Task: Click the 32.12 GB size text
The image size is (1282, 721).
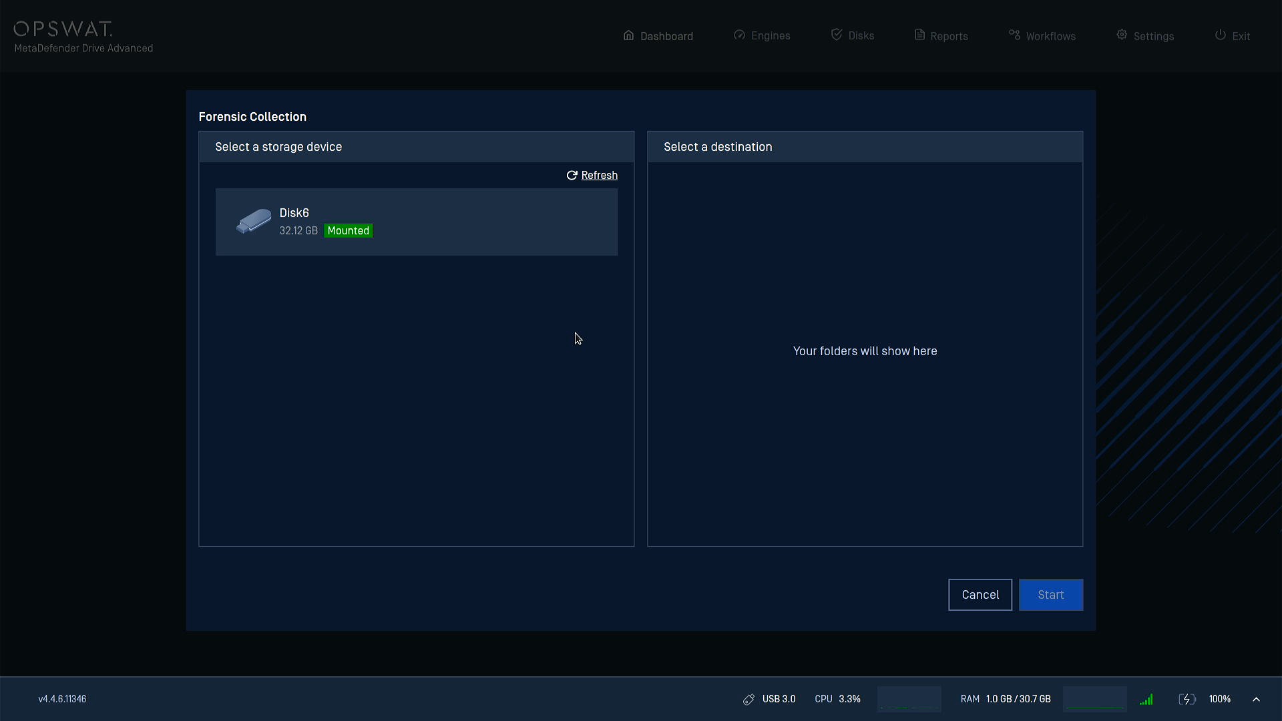Action: (298, 231)
